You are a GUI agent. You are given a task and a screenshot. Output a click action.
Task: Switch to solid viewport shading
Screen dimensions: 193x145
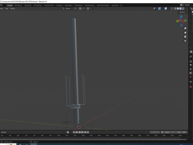pyautogui.click(x=178, y=8)
